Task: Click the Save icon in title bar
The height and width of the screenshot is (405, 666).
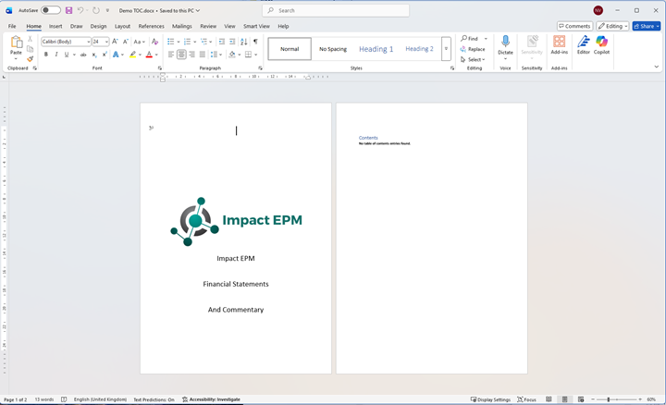Action: [68, 10]
